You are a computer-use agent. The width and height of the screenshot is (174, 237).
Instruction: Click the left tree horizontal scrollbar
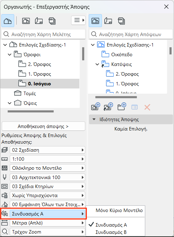(x=31, y=111)
